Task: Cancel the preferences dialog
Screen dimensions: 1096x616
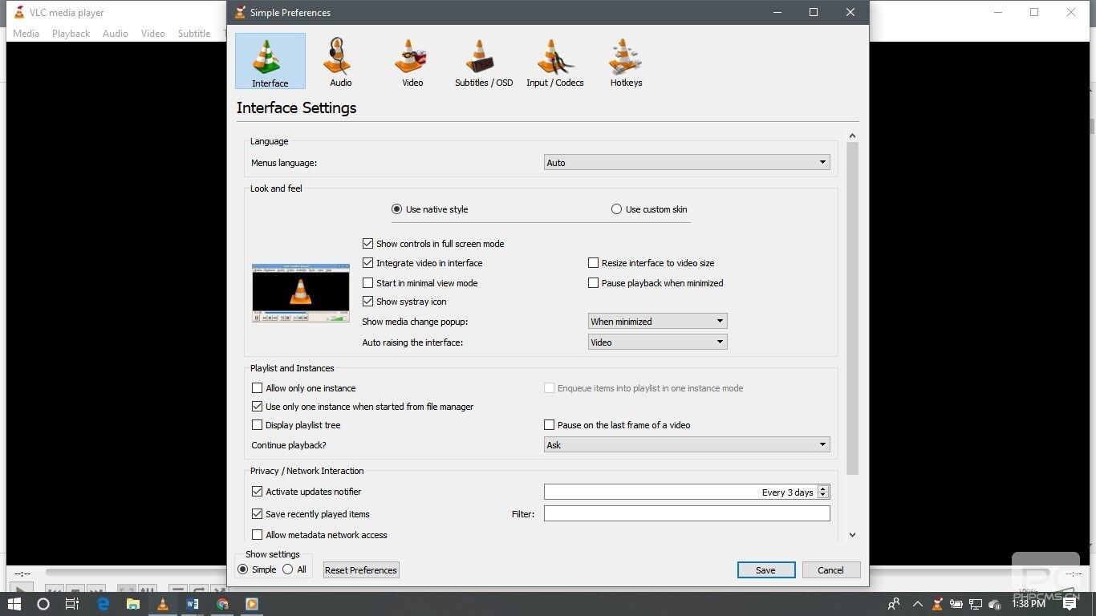Action: (830, 570)
